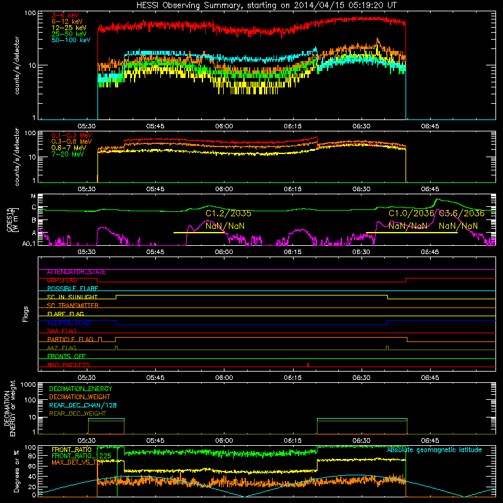Click the Absolute geomagnetic latitude label
Screen dimensions: 503x503
pos(434,450)
